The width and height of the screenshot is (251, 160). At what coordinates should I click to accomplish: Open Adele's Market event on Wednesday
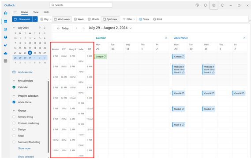pos(209,109)
